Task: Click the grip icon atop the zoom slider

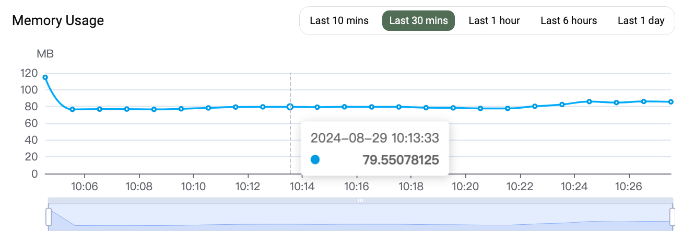Action: (x=360, y=200)
